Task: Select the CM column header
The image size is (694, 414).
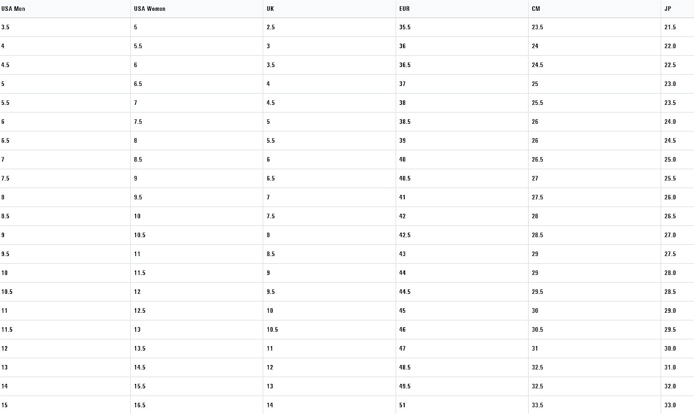Action: tap(594, 9)
